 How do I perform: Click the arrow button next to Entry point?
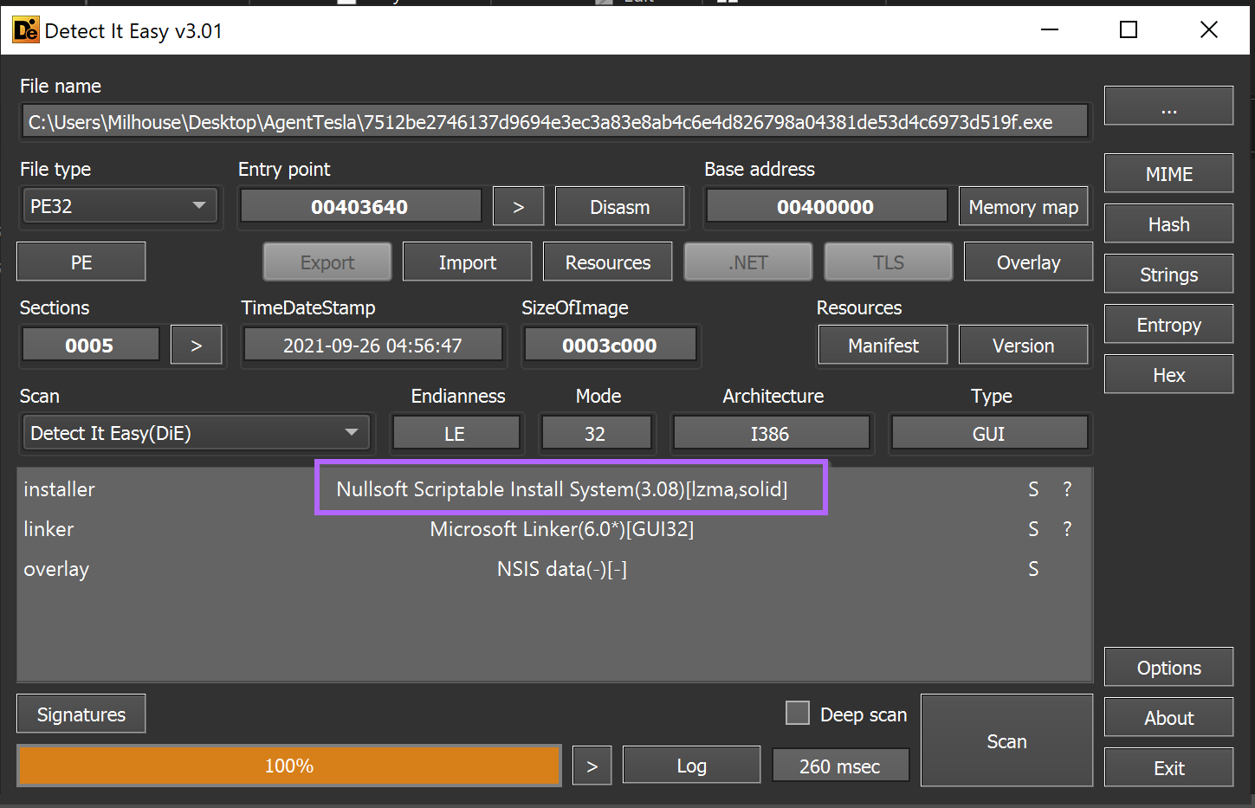pyautogui.click(x=518, y=206)
